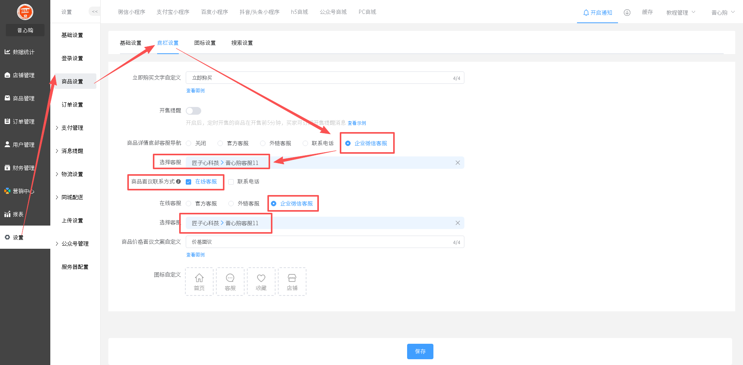Image resolution: width=743 pixels, height=365 pixels.
Task: Select 企业微信客服 radio under 在线客服
Action: click(x=274, y=204)
